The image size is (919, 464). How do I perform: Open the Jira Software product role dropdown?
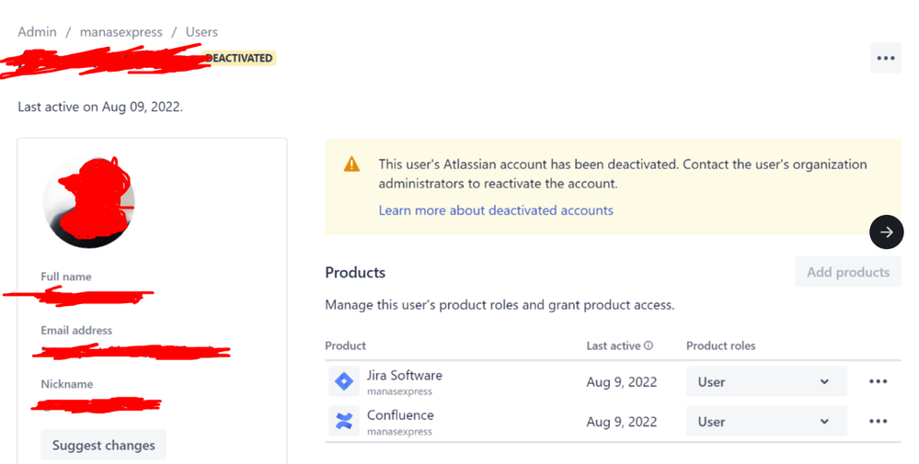click(x=766, y=381)
